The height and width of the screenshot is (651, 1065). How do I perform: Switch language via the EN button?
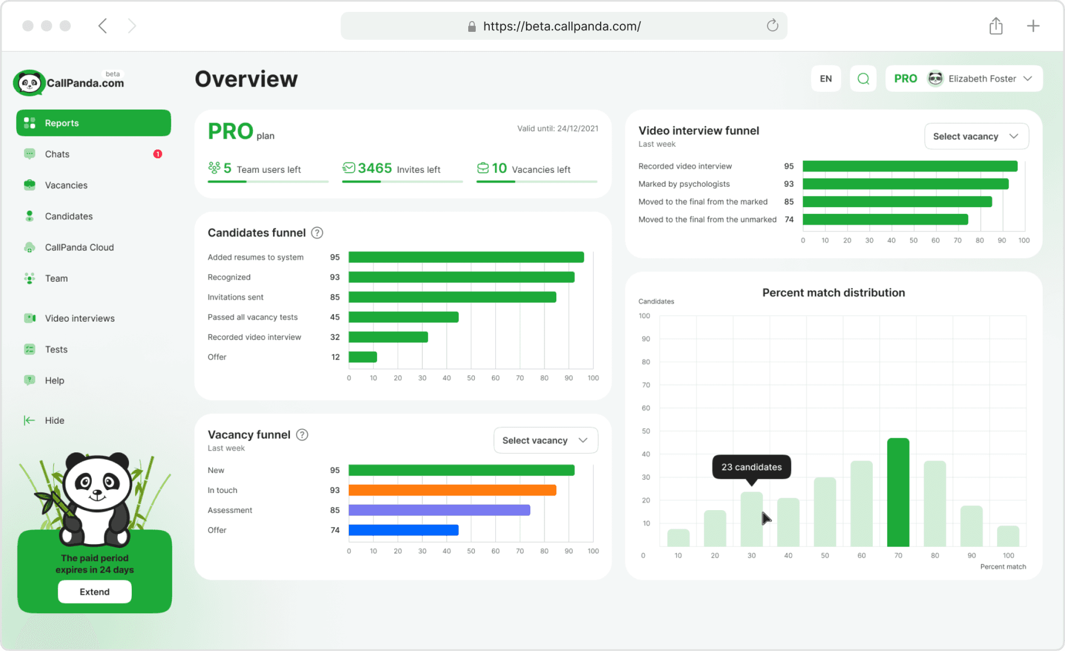[x=825, y=79]
